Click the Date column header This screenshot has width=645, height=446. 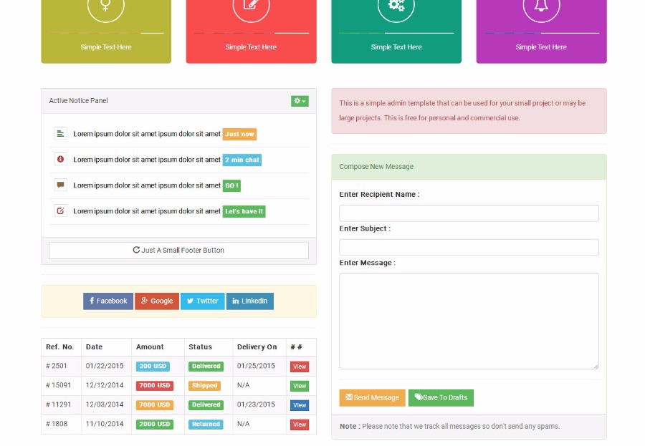click(x=94, y=347)
